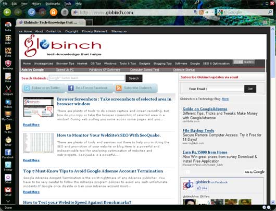Viewport: 276px width, 211px height.
Task: Open the Antivirus shield sidebar icon
Action: pos(8,65)
